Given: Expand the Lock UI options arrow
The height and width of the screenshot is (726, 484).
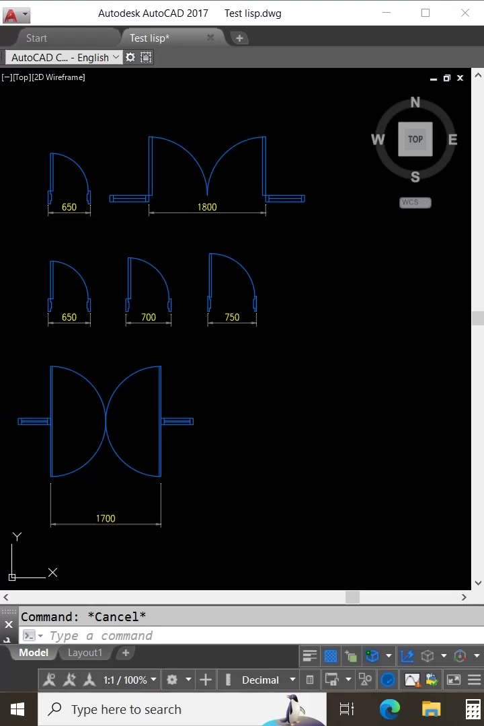Looking at the screenshot, I should coord(348,680).
